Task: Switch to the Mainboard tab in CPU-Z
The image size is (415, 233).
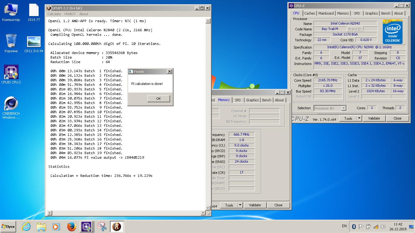Action: 326,13
